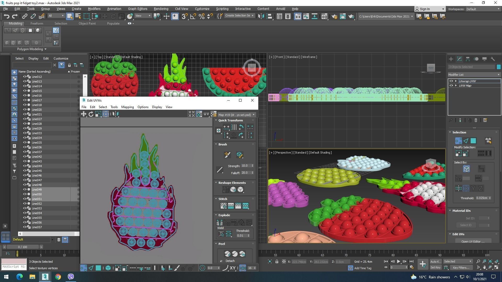The image size is (502, 282).
Task: Click the Mirror tool icon
Action: click(261, 16)
